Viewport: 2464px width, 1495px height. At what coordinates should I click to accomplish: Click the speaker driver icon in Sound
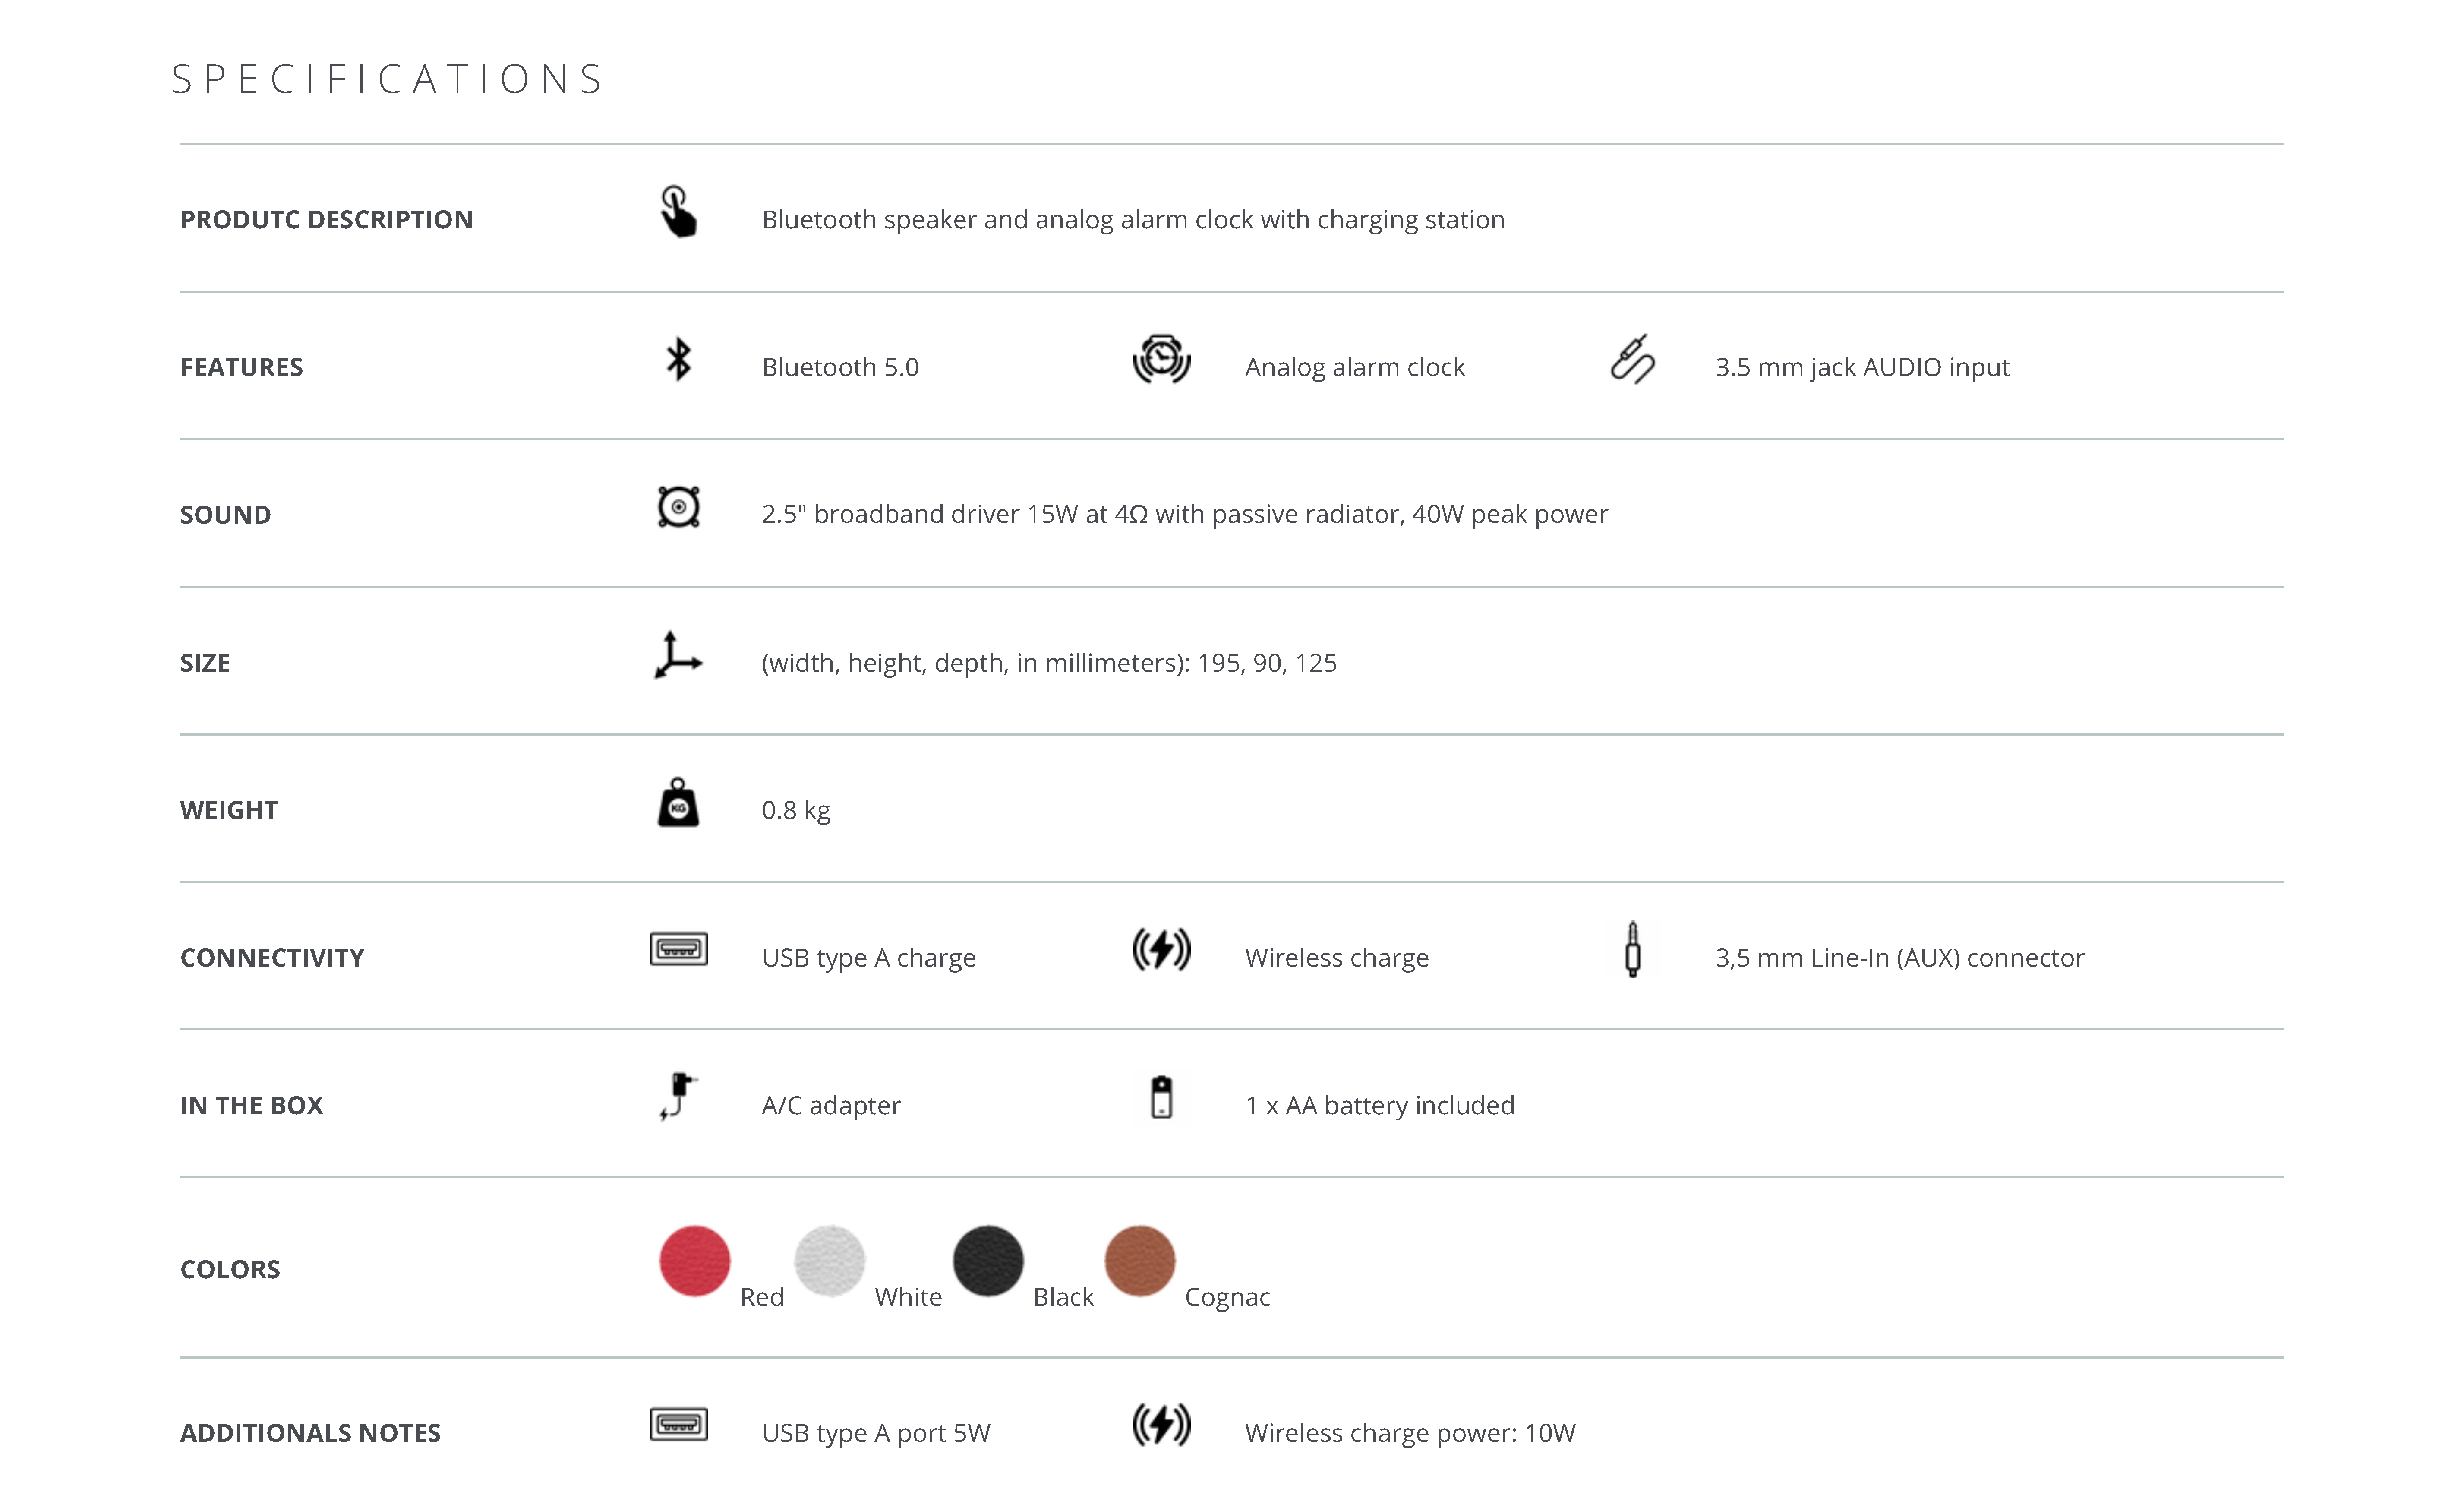pos(678,507)
